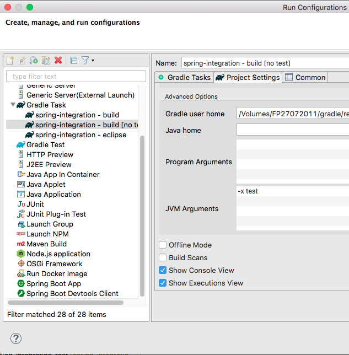
Task: Click the JVM Arguments -x test entry
Action: click(248, 191)
